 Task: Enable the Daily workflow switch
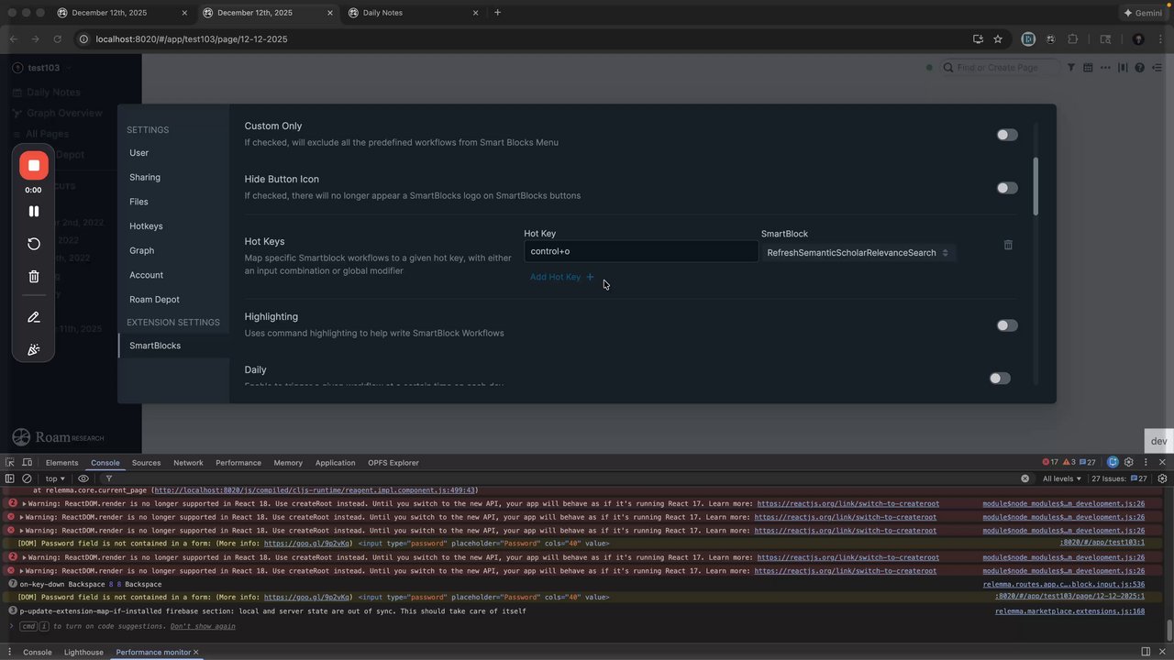tap(1000, 379)
